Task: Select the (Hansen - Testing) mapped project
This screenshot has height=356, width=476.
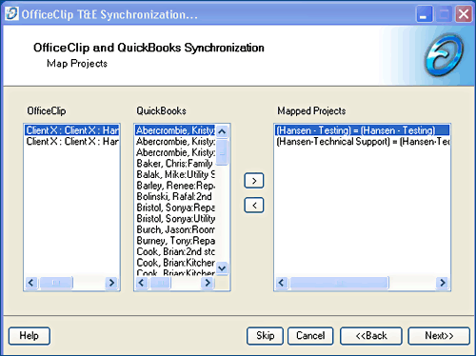Action: pyautogui.click(x=362, y=130)
